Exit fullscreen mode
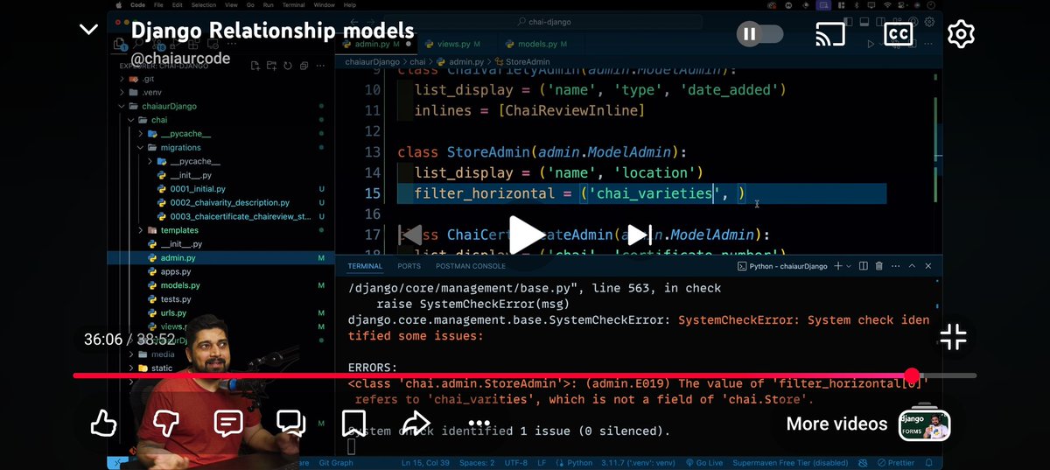 [x=953, y=337]
